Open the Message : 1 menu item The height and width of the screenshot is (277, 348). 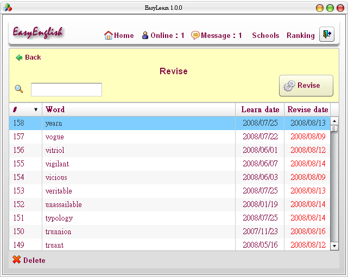(222, 35)
